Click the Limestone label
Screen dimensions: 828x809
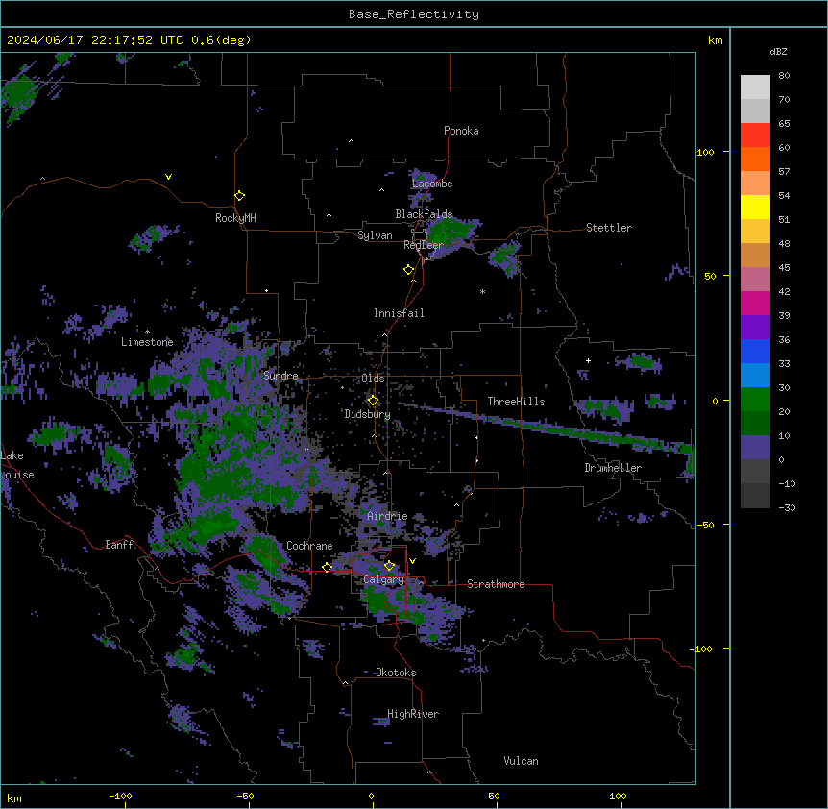147,342
